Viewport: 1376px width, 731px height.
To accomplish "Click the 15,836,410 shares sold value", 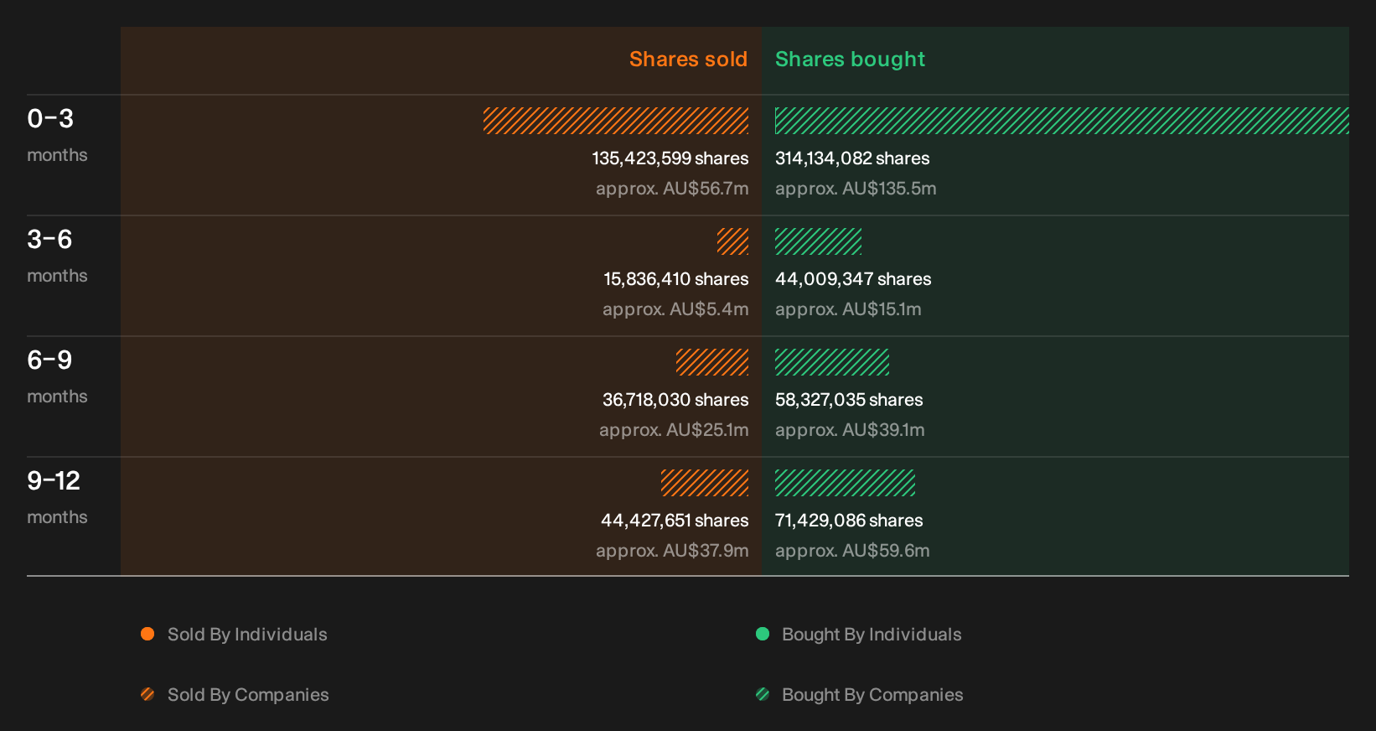I will [x=676, y=279].
